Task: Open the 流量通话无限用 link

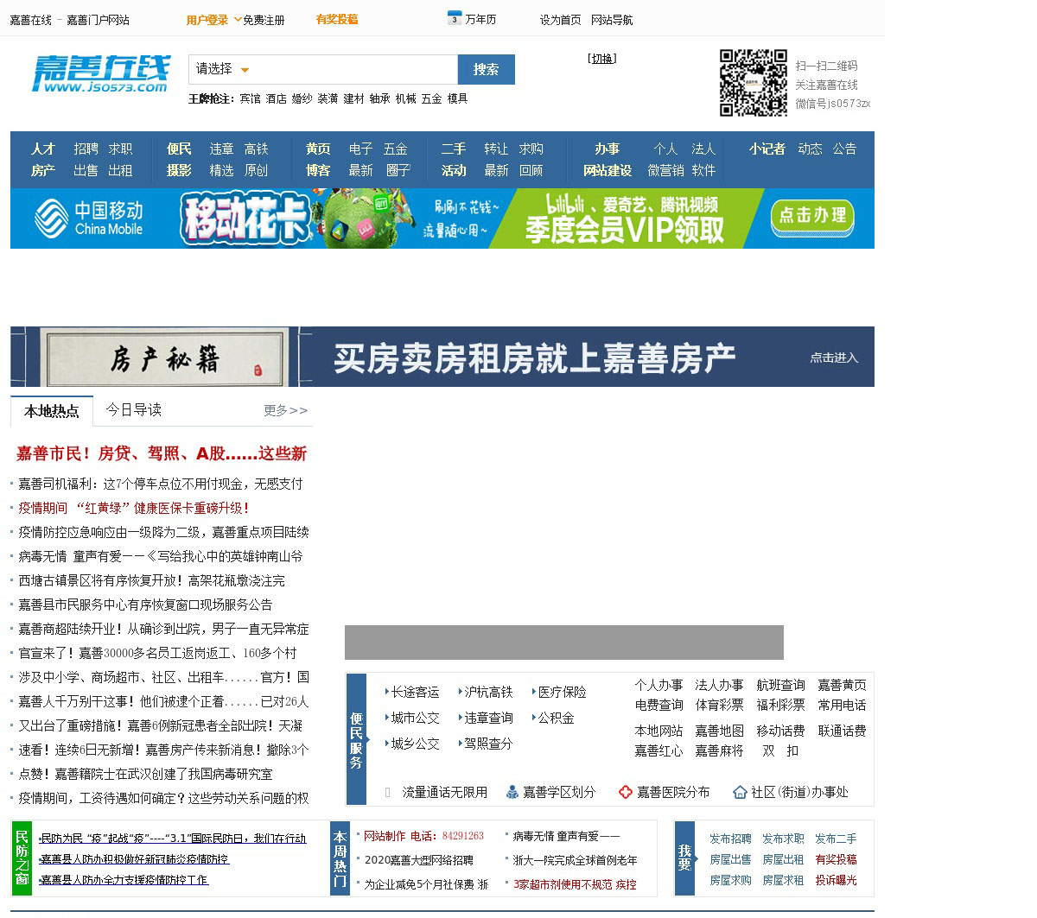Action: [444, 792]
